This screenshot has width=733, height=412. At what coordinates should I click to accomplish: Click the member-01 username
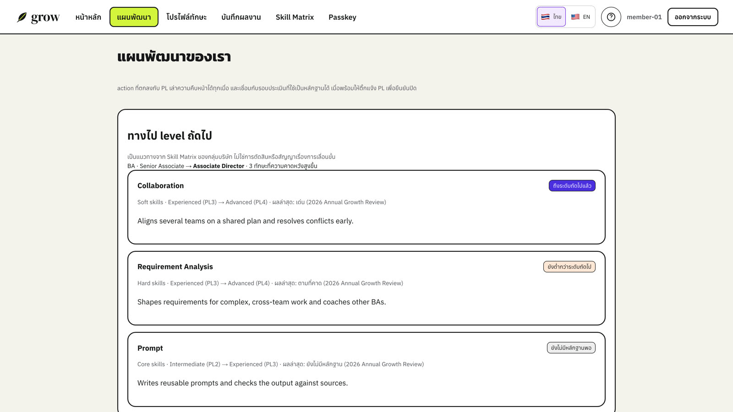pos(644,17)
